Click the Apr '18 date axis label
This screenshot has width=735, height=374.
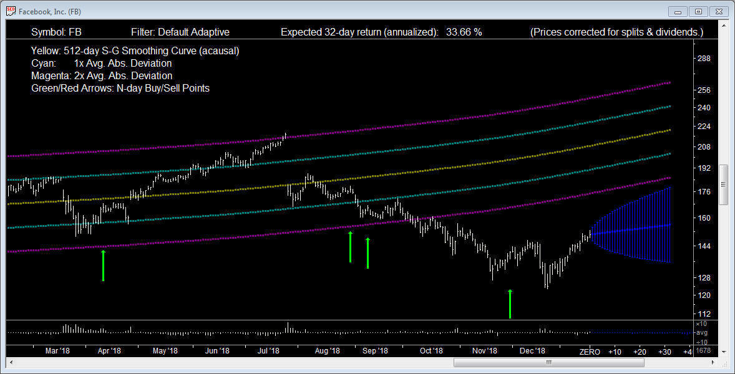click(x=109, y=350)
